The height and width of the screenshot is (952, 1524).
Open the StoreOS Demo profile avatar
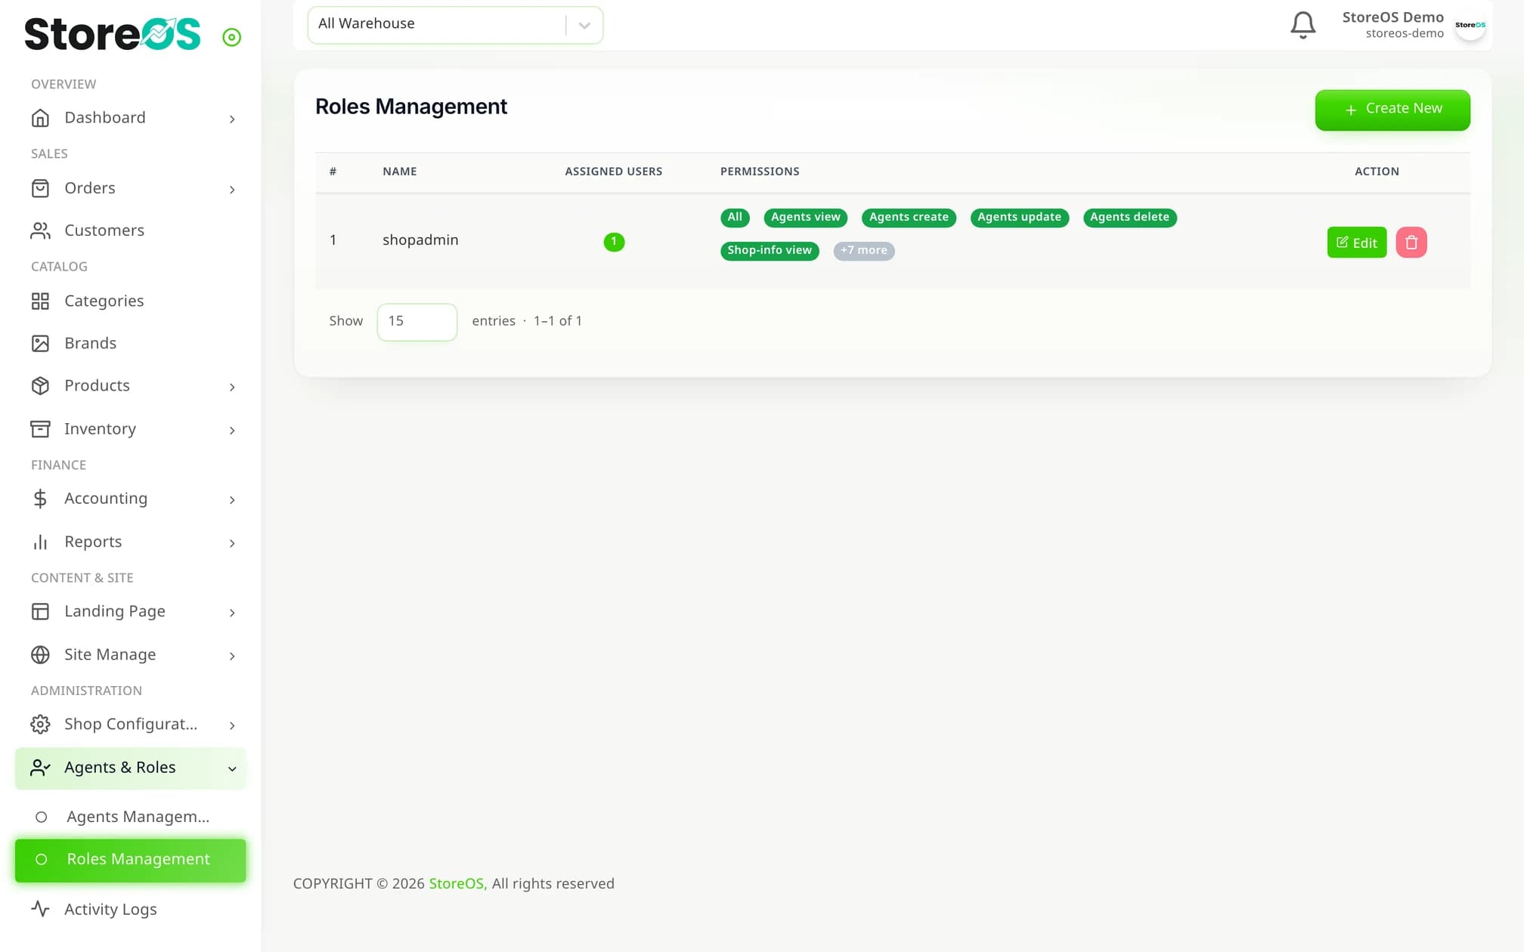(x=1470, y=25)
